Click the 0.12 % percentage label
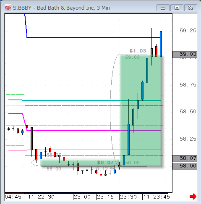The width and height of the screenshot is (201, 204). pyautogui.click(x=105, y=169)
